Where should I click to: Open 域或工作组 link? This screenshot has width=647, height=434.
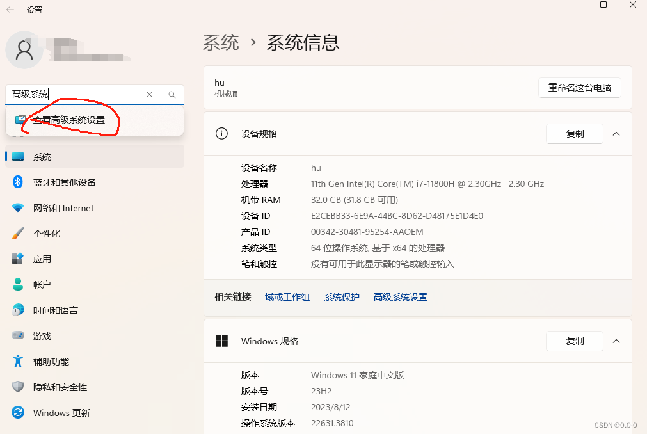287,297
